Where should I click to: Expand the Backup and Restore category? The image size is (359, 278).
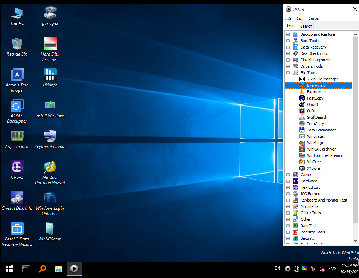288,34
